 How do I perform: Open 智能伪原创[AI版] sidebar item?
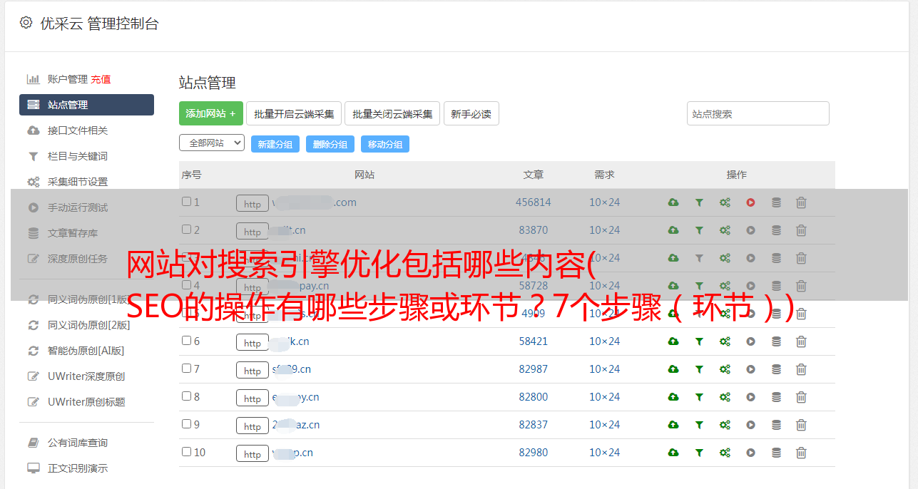click(x=86, y=351)
